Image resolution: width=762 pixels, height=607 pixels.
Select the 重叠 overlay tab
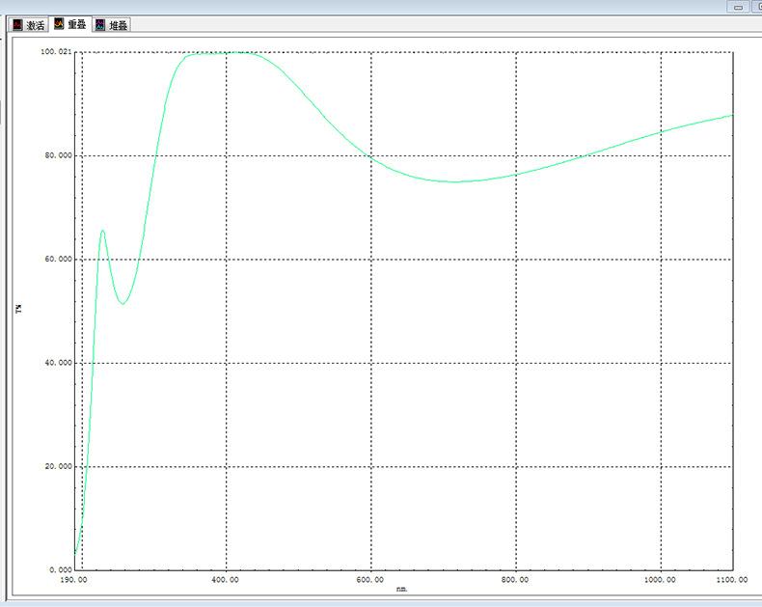pyautogui.click(x=76, y=24)
